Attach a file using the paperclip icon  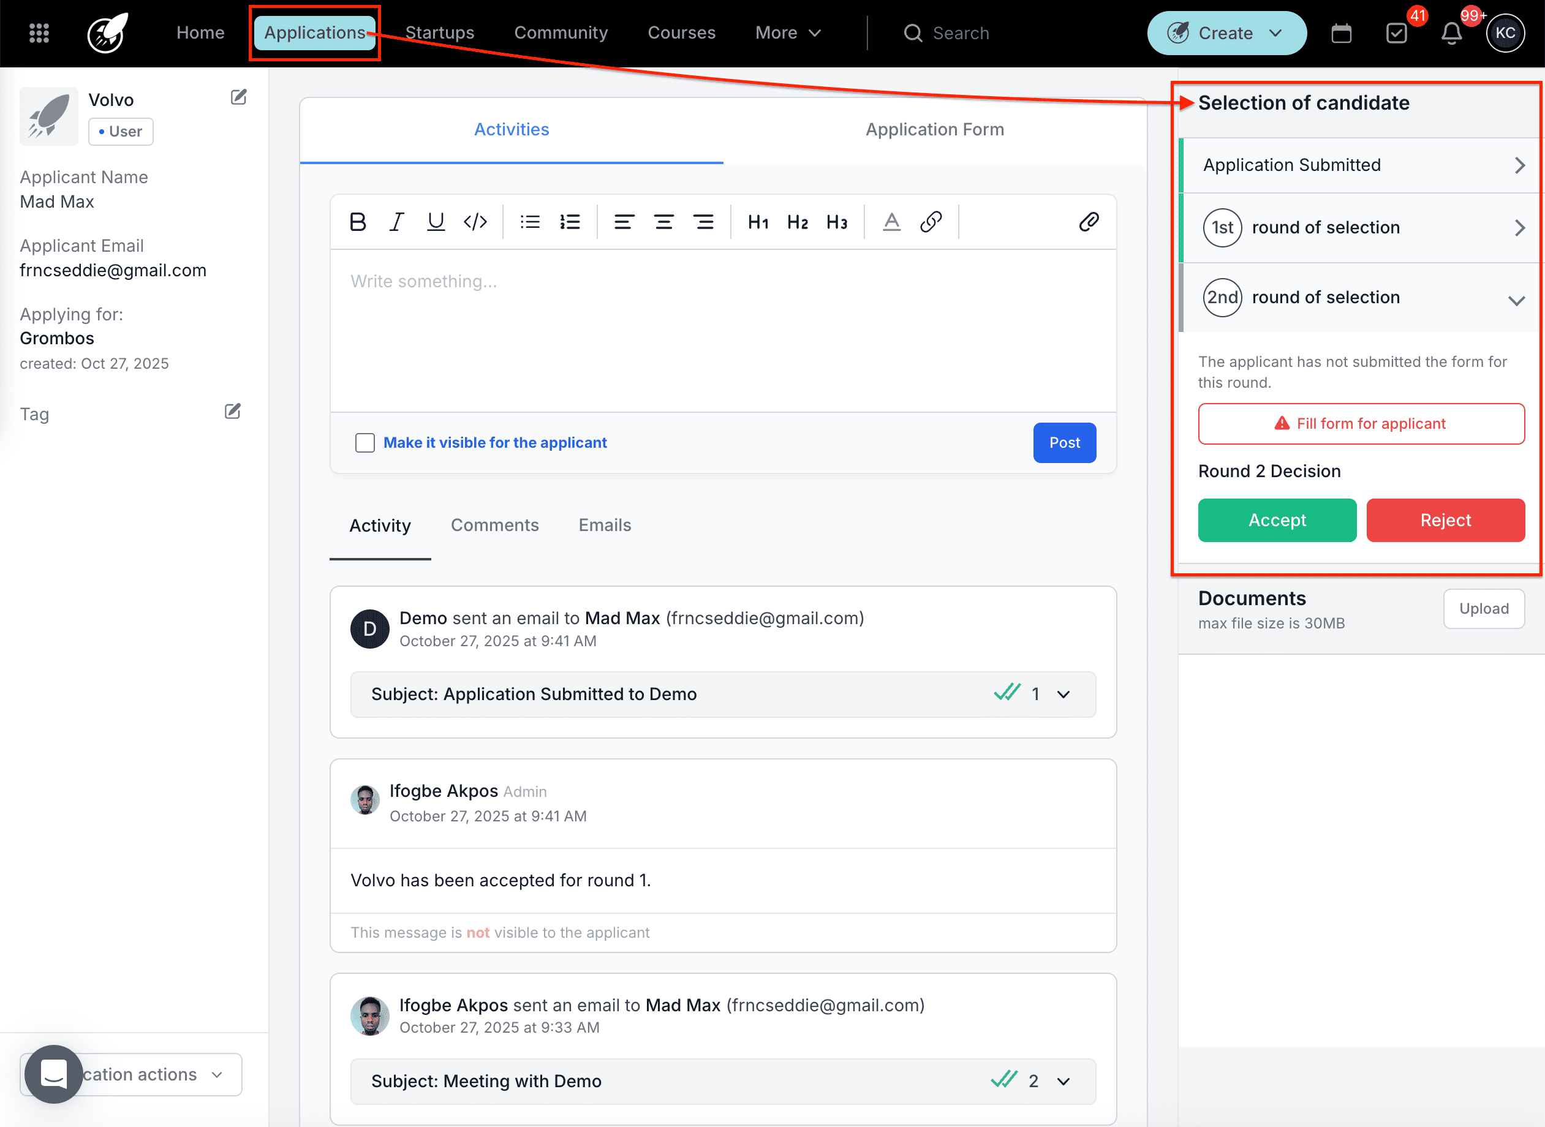pos(1088,221)
